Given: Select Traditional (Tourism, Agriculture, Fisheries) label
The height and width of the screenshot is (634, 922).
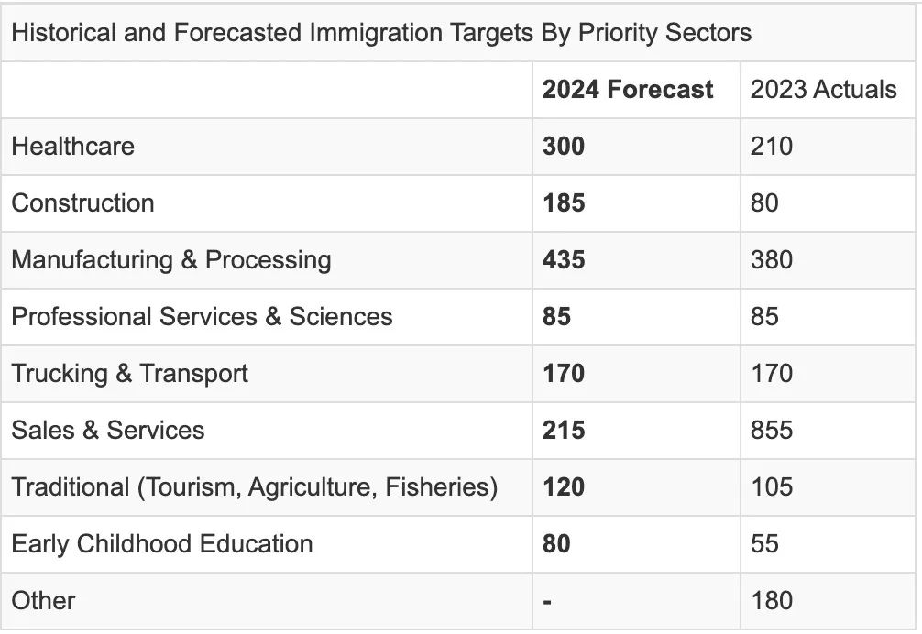Looking at the screenshot, I should click(x=255, y=487).
